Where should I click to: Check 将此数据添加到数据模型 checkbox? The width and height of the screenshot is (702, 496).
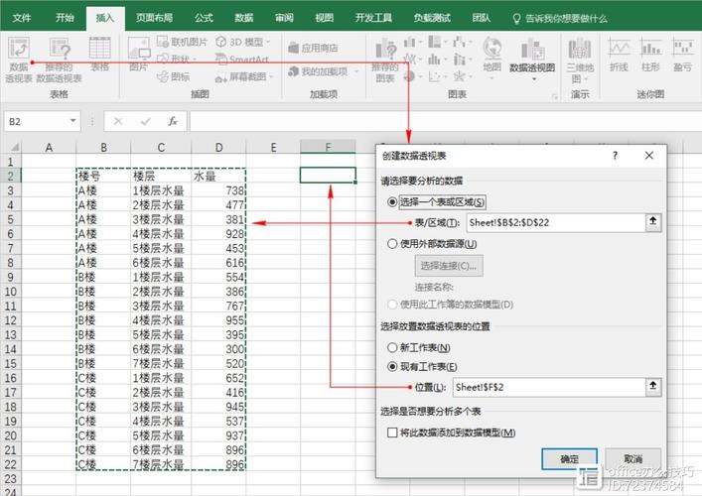(392, 433)
